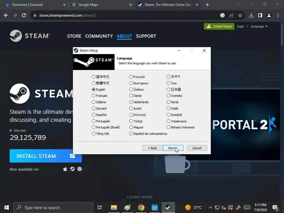
Task: Choose Français as the Steam language
Action: pos(93,96)
